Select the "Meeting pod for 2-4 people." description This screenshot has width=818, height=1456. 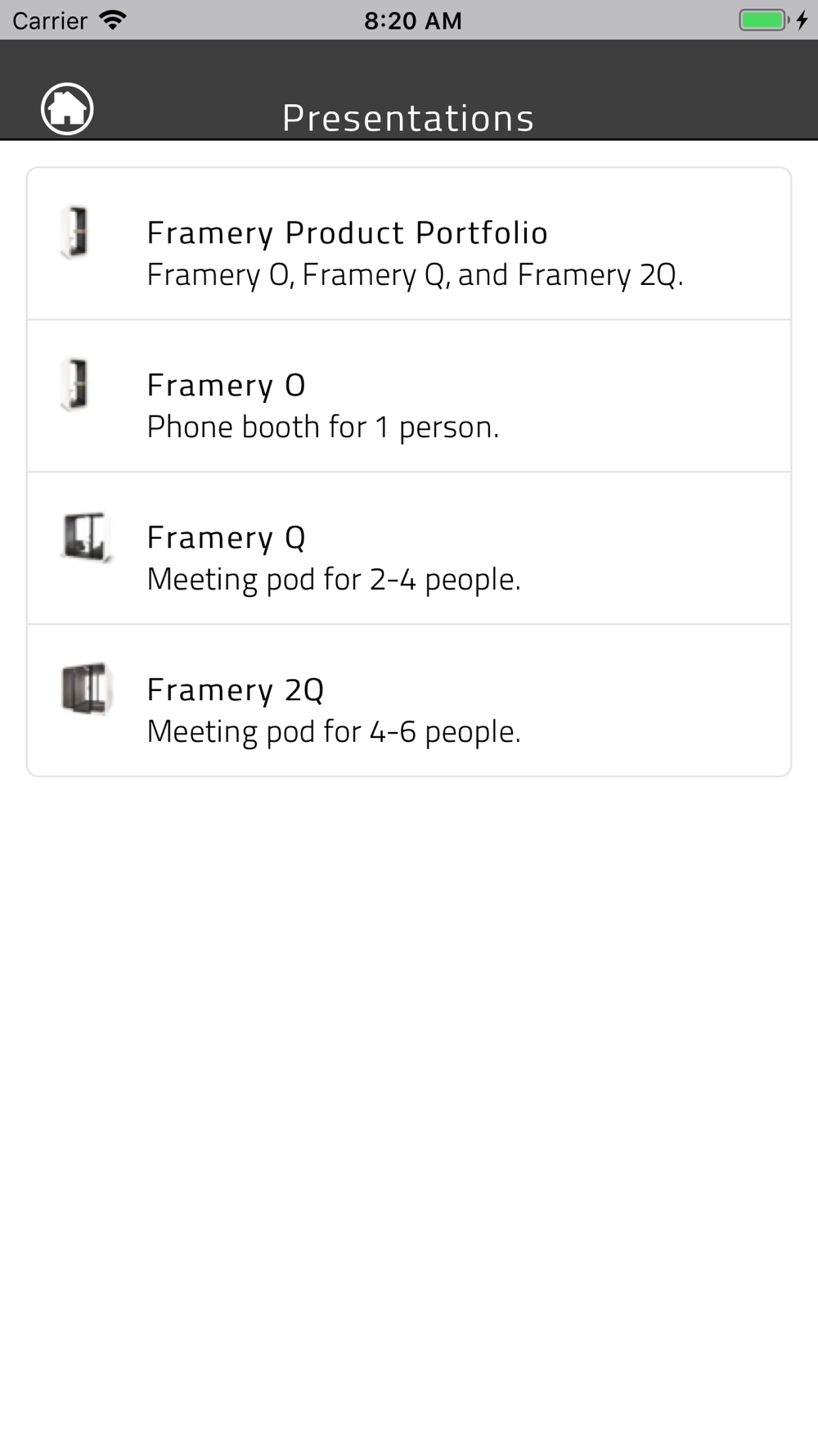tap(334, 580)
